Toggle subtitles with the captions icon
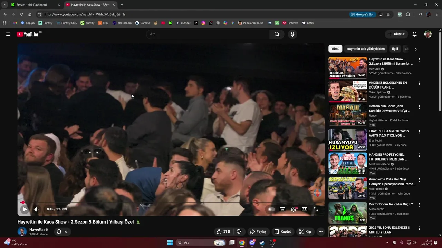442x248 pixels. (x=282, y=209)
